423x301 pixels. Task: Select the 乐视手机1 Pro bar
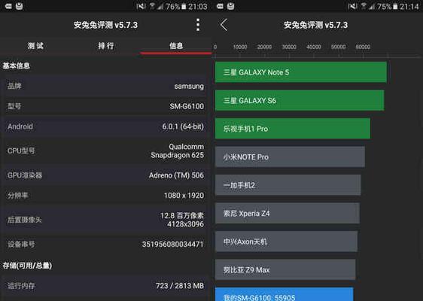tap(293, 129)
